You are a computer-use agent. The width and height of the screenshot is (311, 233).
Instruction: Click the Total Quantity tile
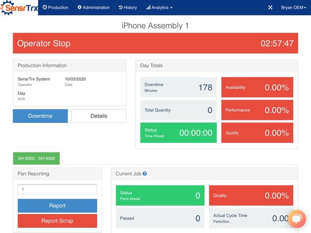(x=178, y=110)
